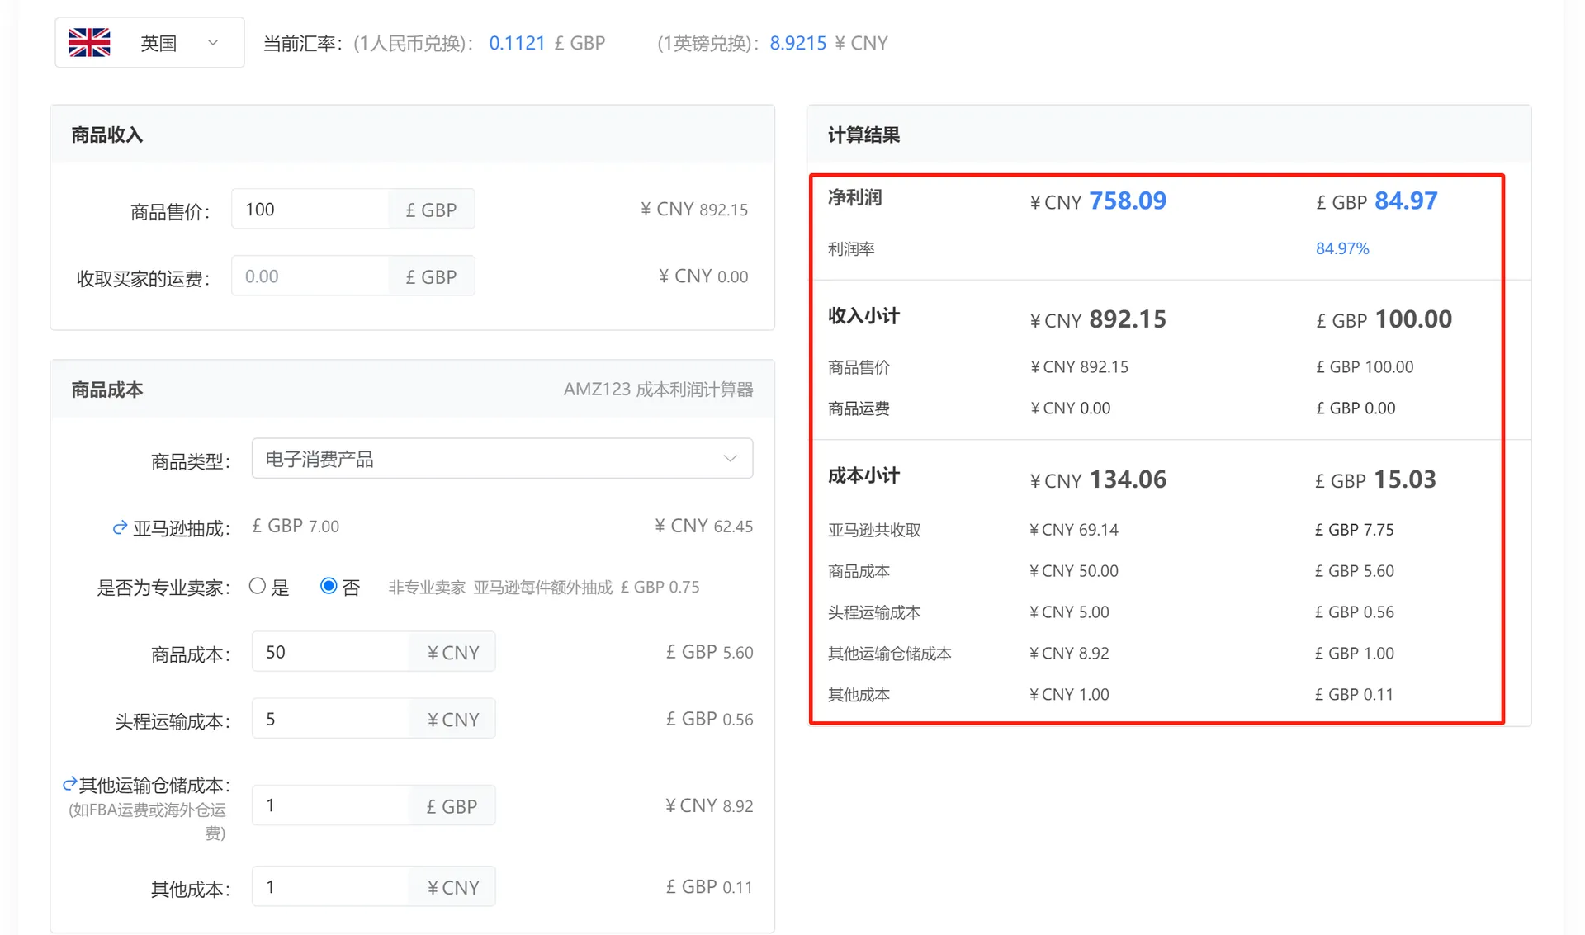This screenshot has height=935, width=1585.
Task: Click the 头程运输成本 result row label
Action: click(x=874, y=612)
